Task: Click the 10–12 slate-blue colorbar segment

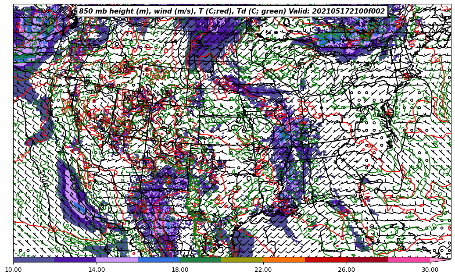Action: pyautogui.click(x=34, y=260)
